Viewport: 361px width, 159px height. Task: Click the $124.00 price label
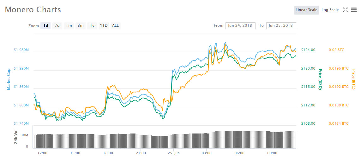(x=308, y=50)
